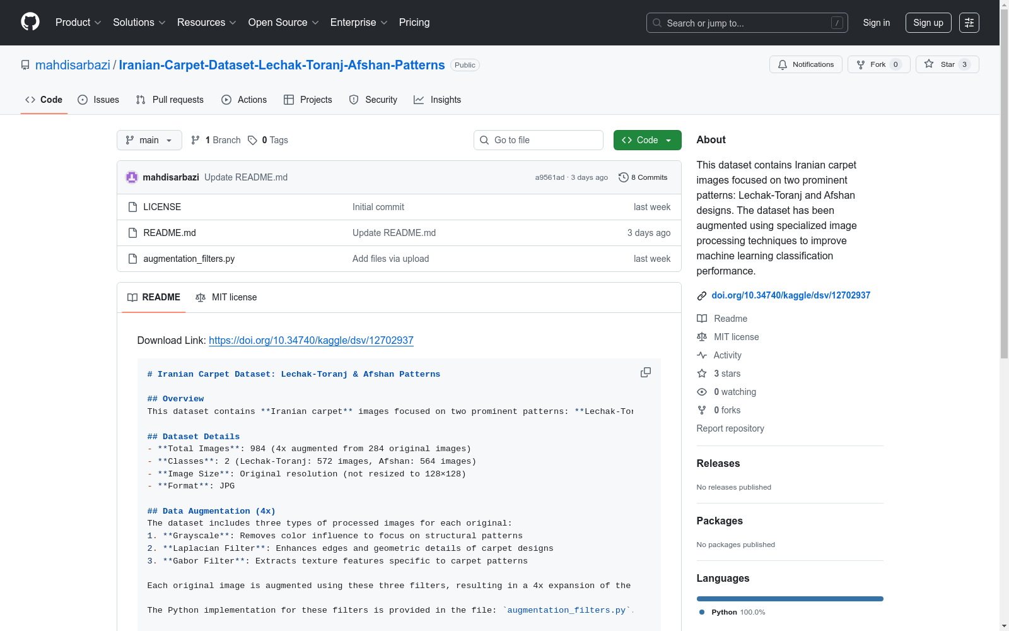The height and width of the screenshot is (631, 1009).
Task: Open the Issues tab
Action: click(x=98, y=100)
